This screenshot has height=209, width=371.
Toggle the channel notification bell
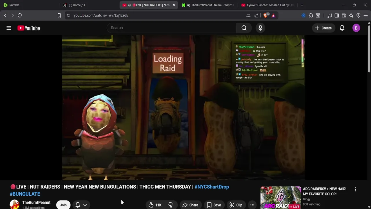pyautogui.click(x=78, y=205)
